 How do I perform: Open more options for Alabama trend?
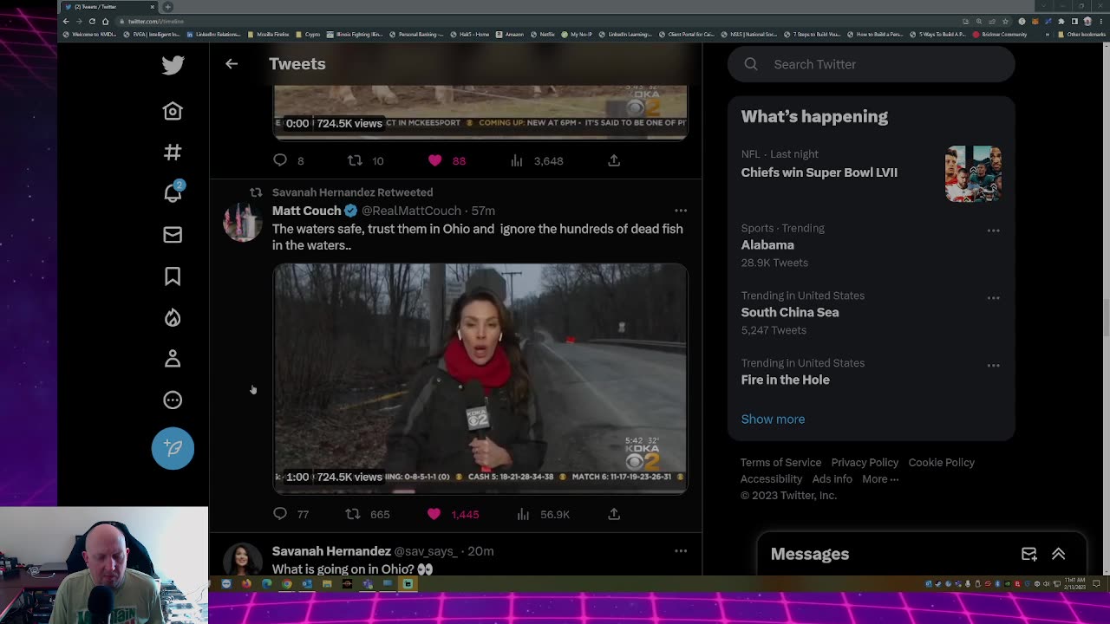point(994,231)
